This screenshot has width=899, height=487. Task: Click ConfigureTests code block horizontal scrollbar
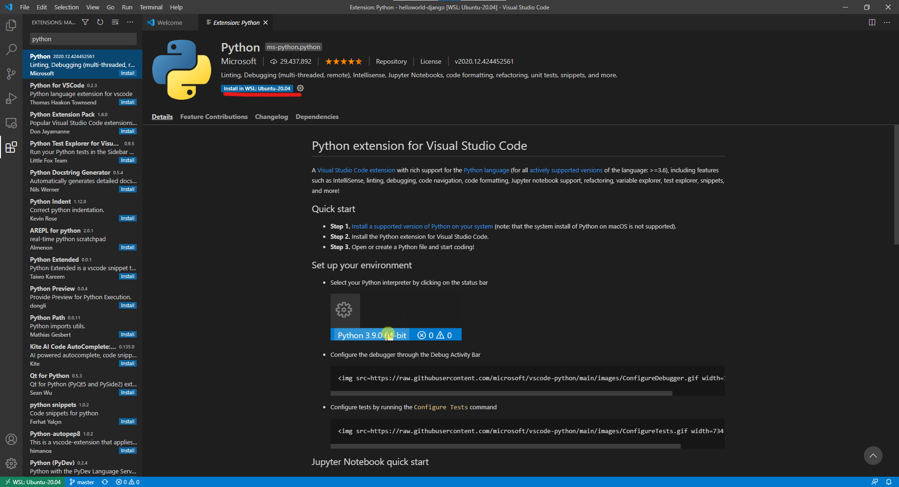coord(506,446)
